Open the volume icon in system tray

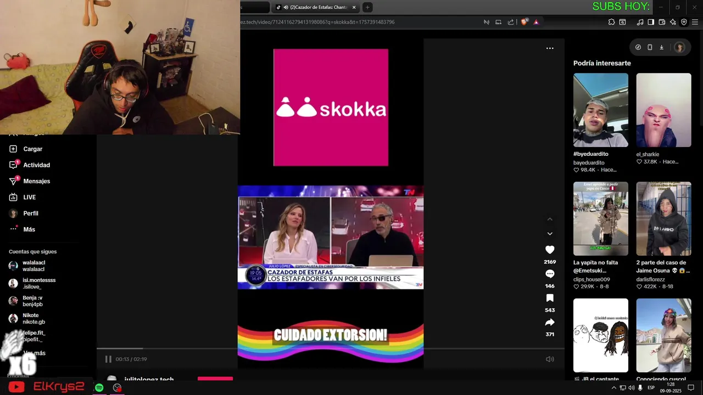click(x=632, y=387)
